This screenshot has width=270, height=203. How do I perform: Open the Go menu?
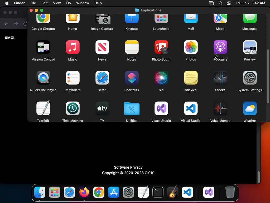pyautogui.click(x=69, y=3)
